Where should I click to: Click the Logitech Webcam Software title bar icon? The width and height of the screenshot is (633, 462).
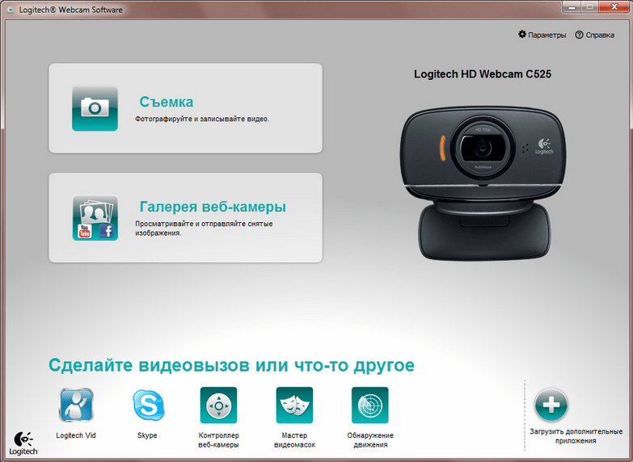(x=11, y=10)
